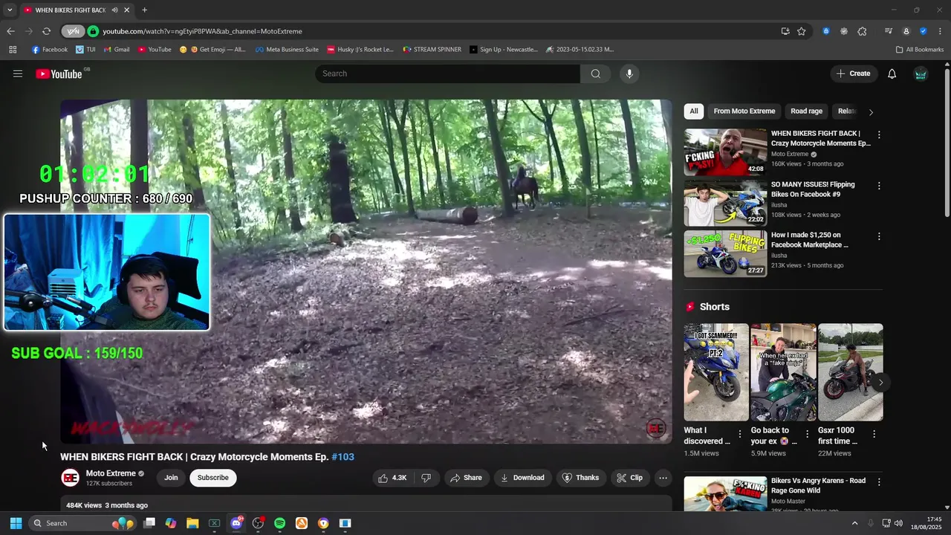Open the Go back to your ex short

coord(783,372)
